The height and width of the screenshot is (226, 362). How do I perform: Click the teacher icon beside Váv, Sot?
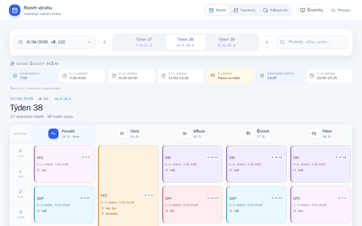(103, 208)
